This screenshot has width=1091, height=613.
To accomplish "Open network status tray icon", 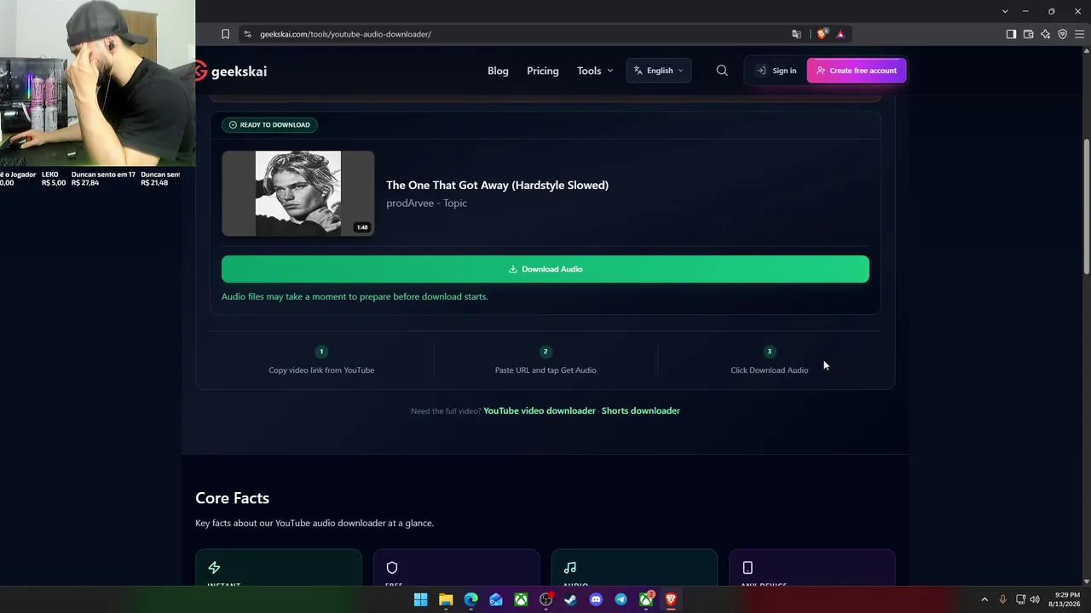I will click(1020, 599).
